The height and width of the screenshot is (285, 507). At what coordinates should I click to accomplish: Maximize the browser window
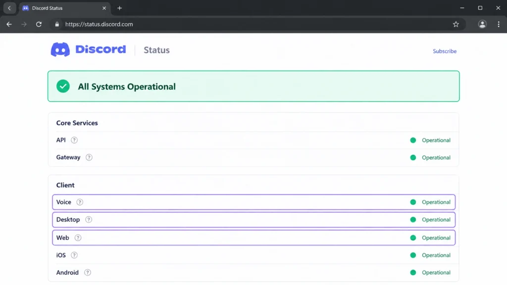tap(480, 8)
